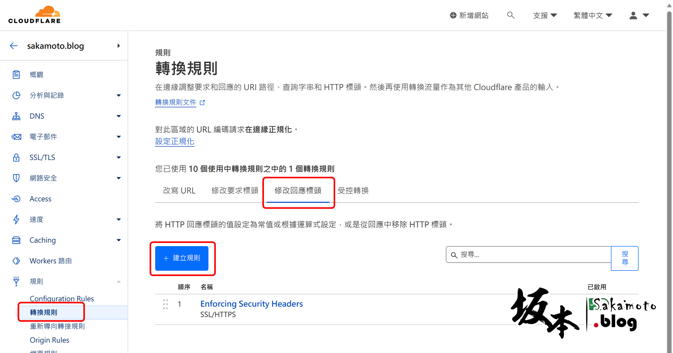Expand the 網路安全 sidebar section
The image size is (673, 353).
[x=119, y=178]
